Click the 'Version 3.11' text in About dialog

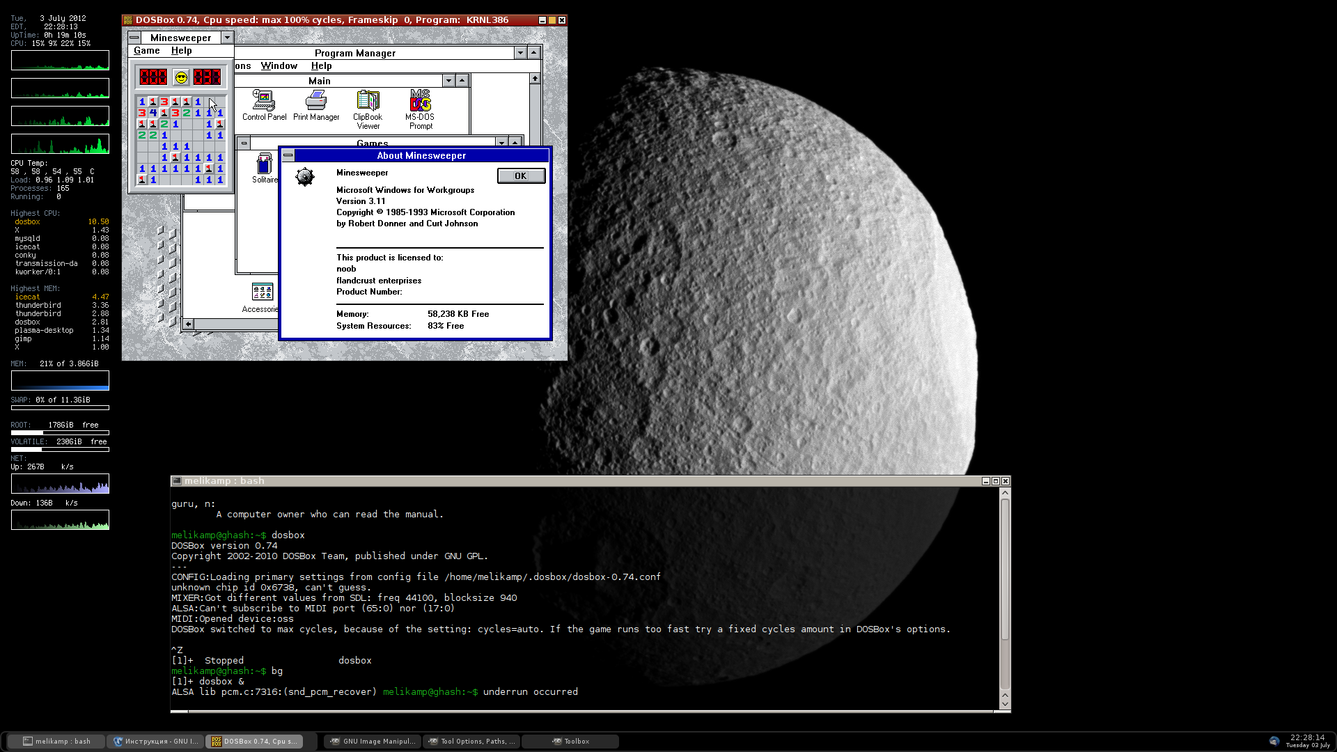tap(361, 201)
